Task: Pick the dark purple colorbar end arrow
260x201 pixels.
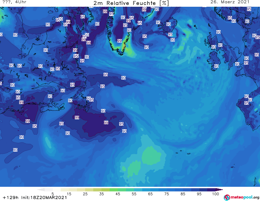Action: 219,190
